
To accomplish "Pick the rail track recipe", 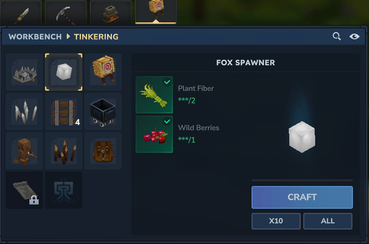I will 64,111.
